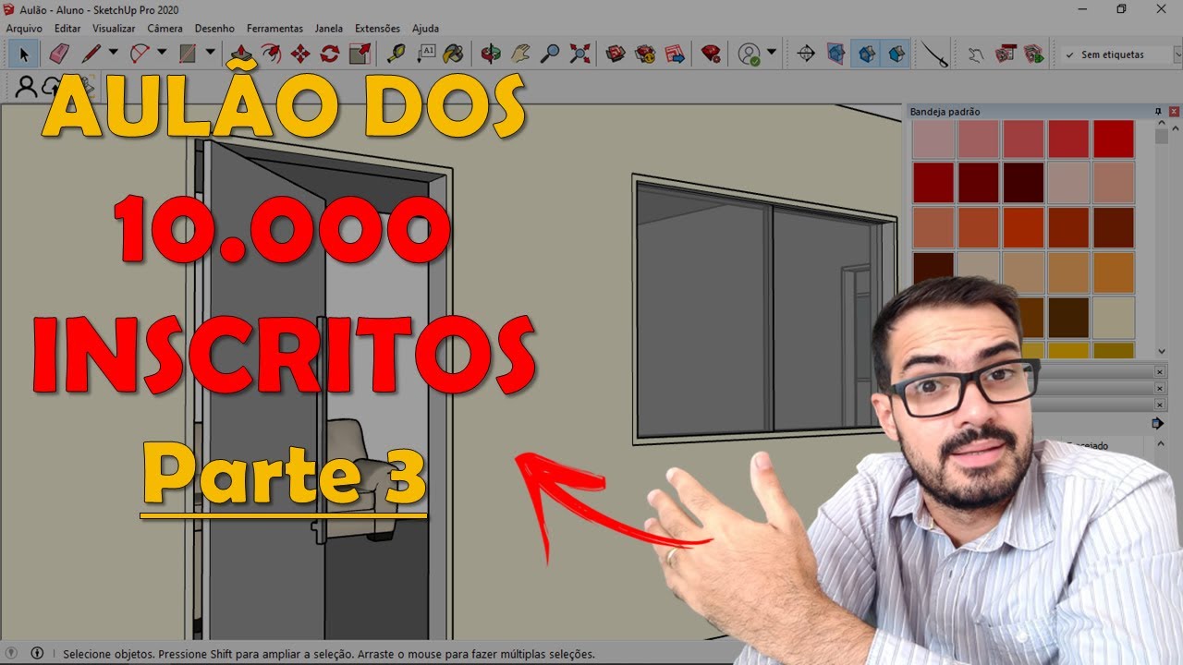The image size is (1183, 665).
Task: Click the curved sandbox line tool
Action: click(933, 54)
